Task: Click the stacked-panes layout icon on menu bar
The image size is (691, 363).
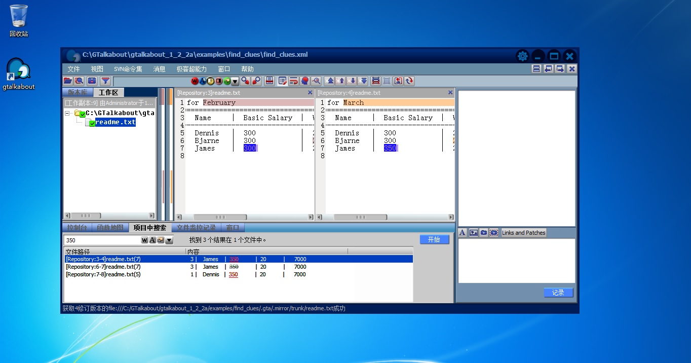Action: point(536,69)
